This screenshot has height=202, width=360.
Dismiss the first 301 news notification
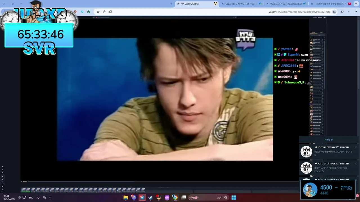pos(355,147)
